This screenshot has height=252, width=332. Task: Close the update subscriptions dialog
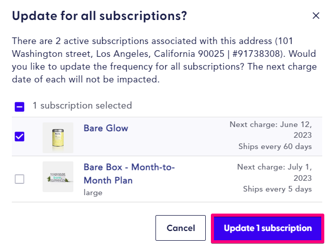coord(316,16)
